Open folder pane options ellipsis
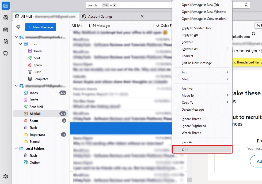Screen dimensions: 262x184 [x=63, y=27]
